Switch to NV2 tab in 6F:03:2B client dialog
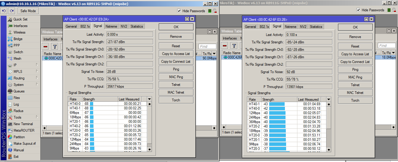398x162 pixels. (303, 27)
